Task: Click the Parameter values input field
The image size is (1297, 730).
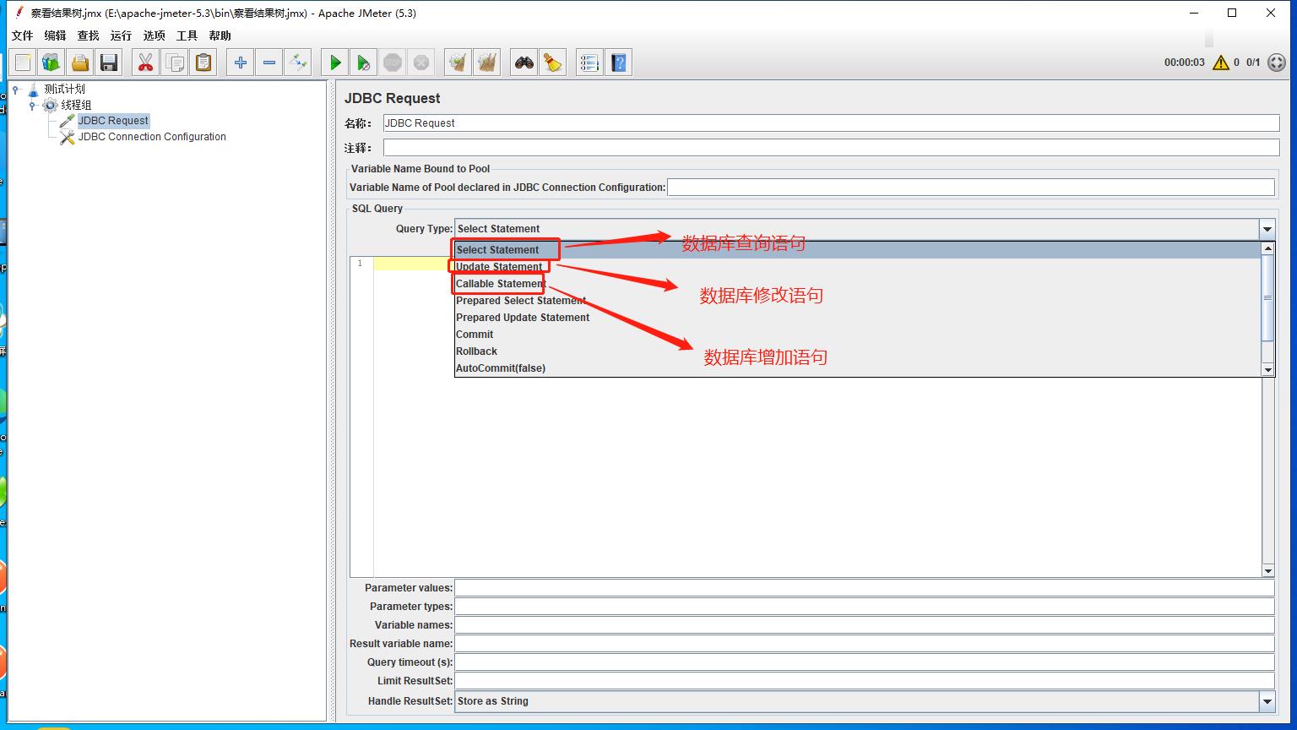Action: click(x=864, y=588)
